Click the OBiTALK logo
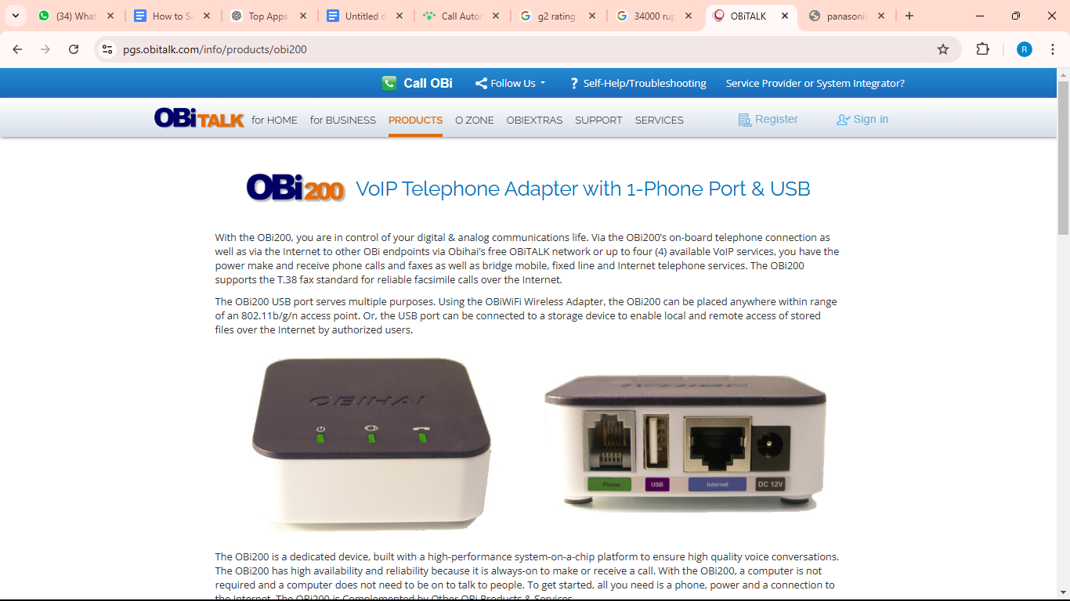Viewport: 1070px width, 601px height. [x=199, y=118]
